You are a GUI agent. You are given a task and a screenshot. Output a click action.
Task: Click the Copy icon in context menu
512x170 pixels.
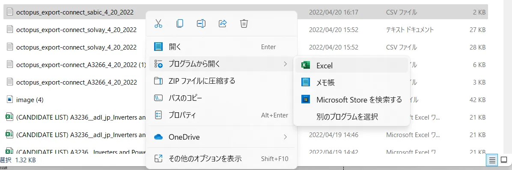pos(180,23)
